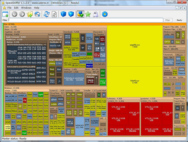Select the second blue cube more detail icon

click(71, 14)
